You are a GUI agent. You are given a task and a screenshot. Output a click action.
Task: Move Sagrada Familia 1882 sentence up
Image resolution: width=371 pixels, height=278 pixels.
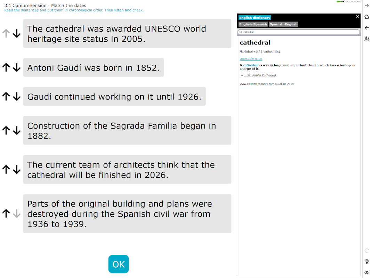pos(6,131)
